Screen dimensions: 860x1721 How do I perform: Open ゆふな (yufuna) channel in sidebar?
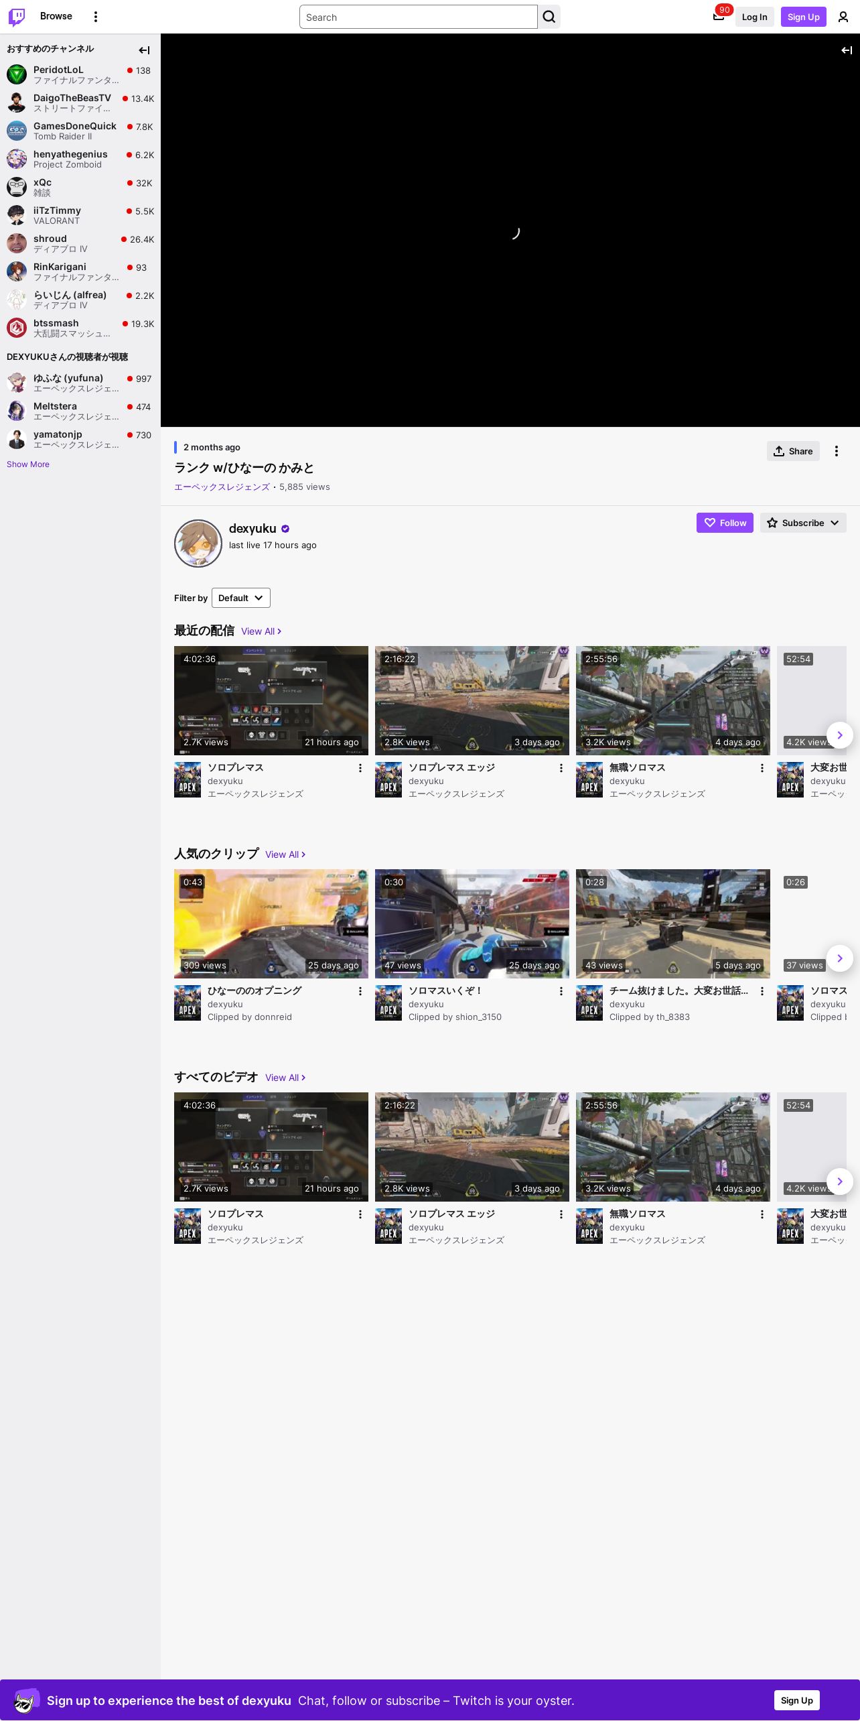(80, 383)
